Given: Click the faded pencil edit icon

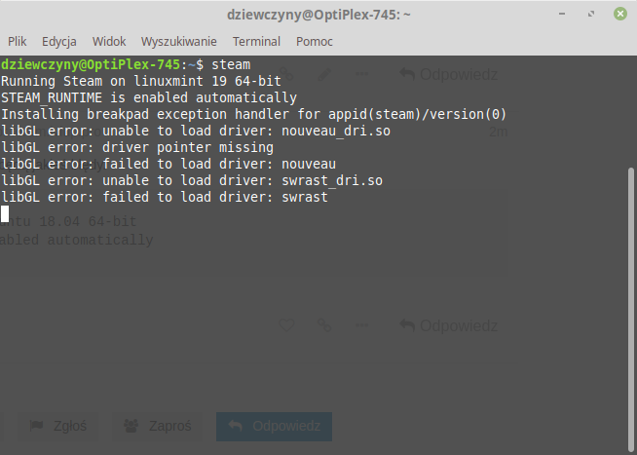Looking at the screenshot, I should tap(324, 74).
